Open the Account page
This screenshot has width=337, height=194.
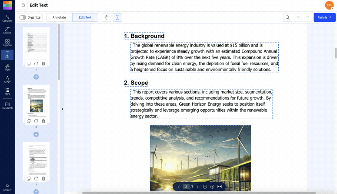click(7, 187)
